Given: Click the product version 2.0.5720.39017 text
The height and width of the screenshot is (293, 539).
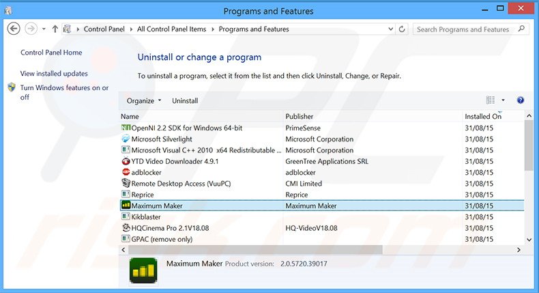Looking at the screenshot, I should pos(304,264).
